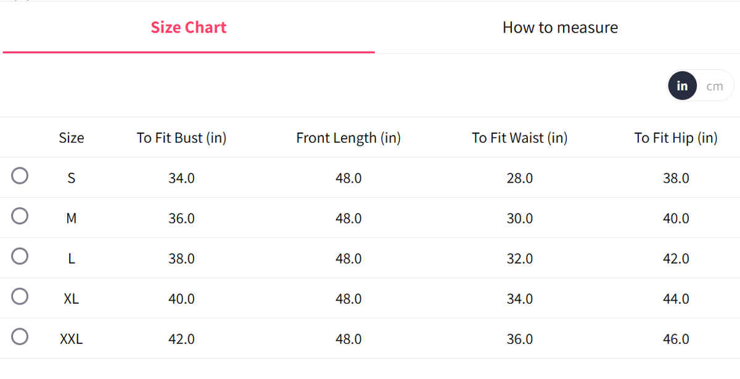Click the 34.0 bust value for S
Image resolution: width=740 pixels, height=379 pixels.
tap(181, 178)
